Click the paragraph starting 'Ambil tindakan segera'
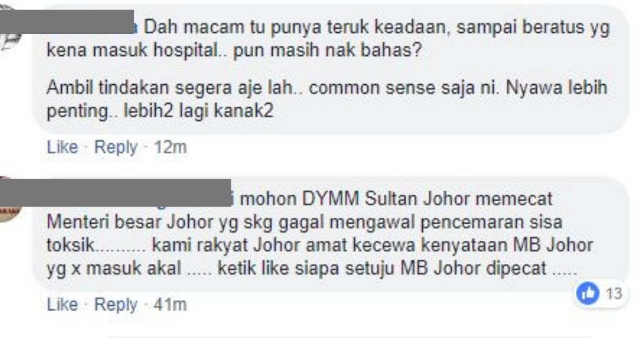This screenshot has height=338, width=644. [327, 101]
